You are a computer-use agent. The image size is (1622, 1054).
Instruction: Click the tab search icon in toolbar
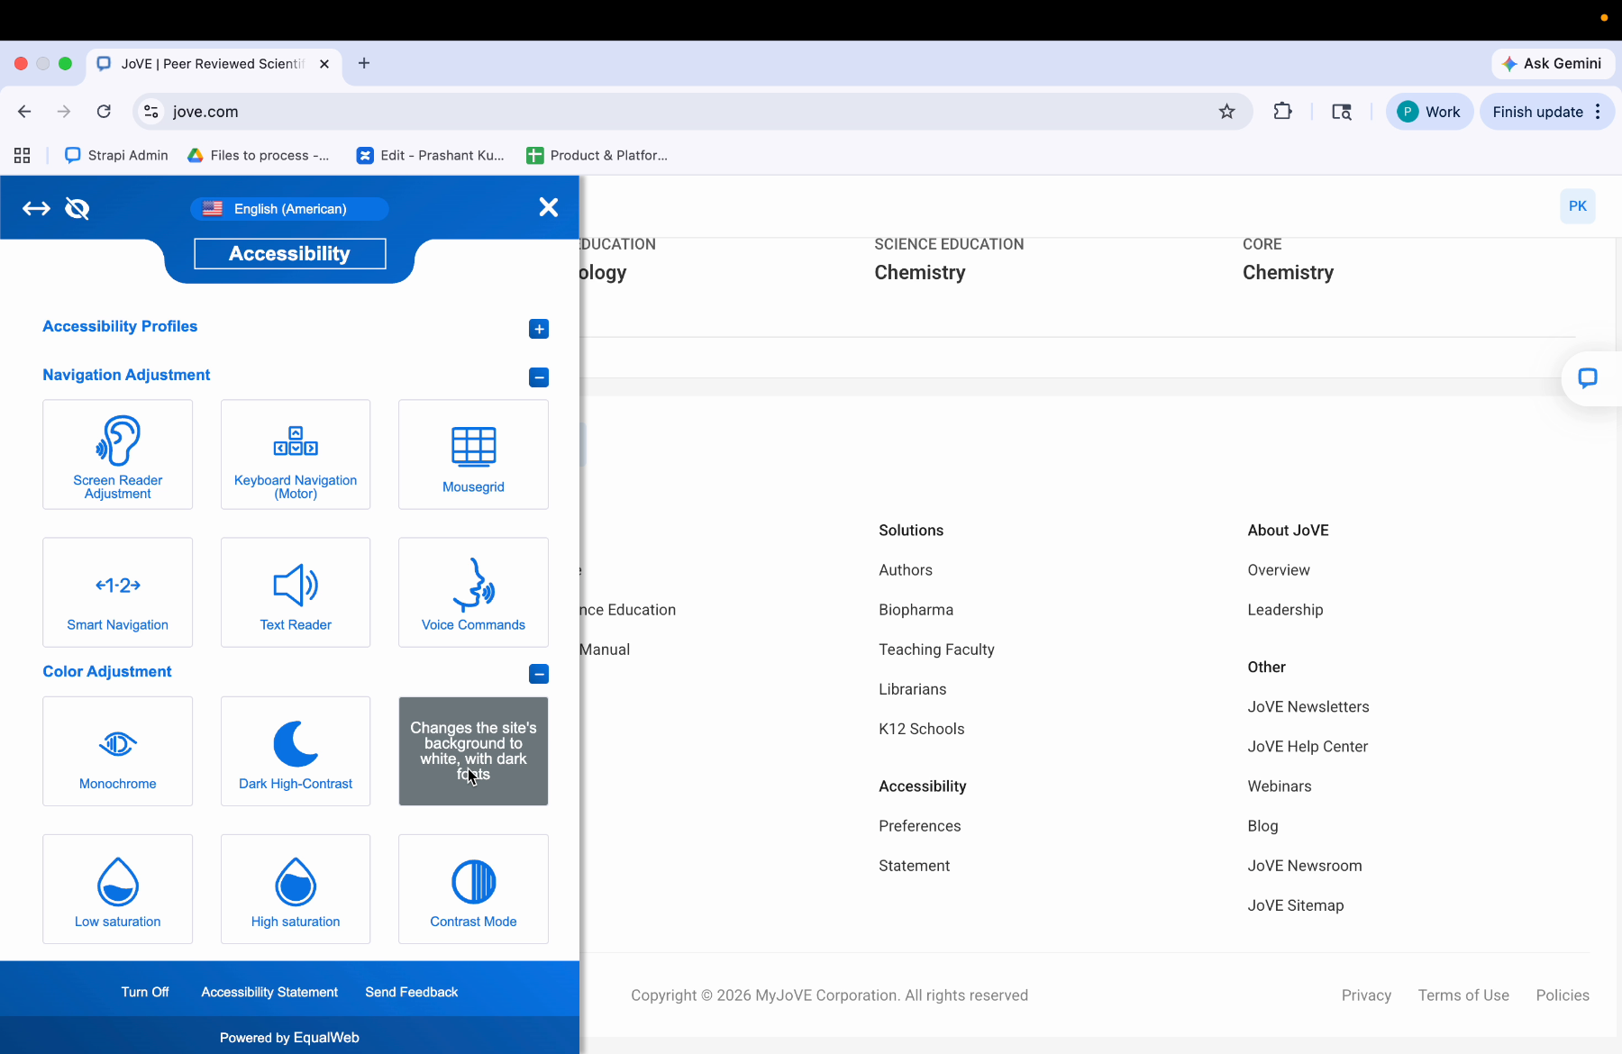(x=1342, y=112)
